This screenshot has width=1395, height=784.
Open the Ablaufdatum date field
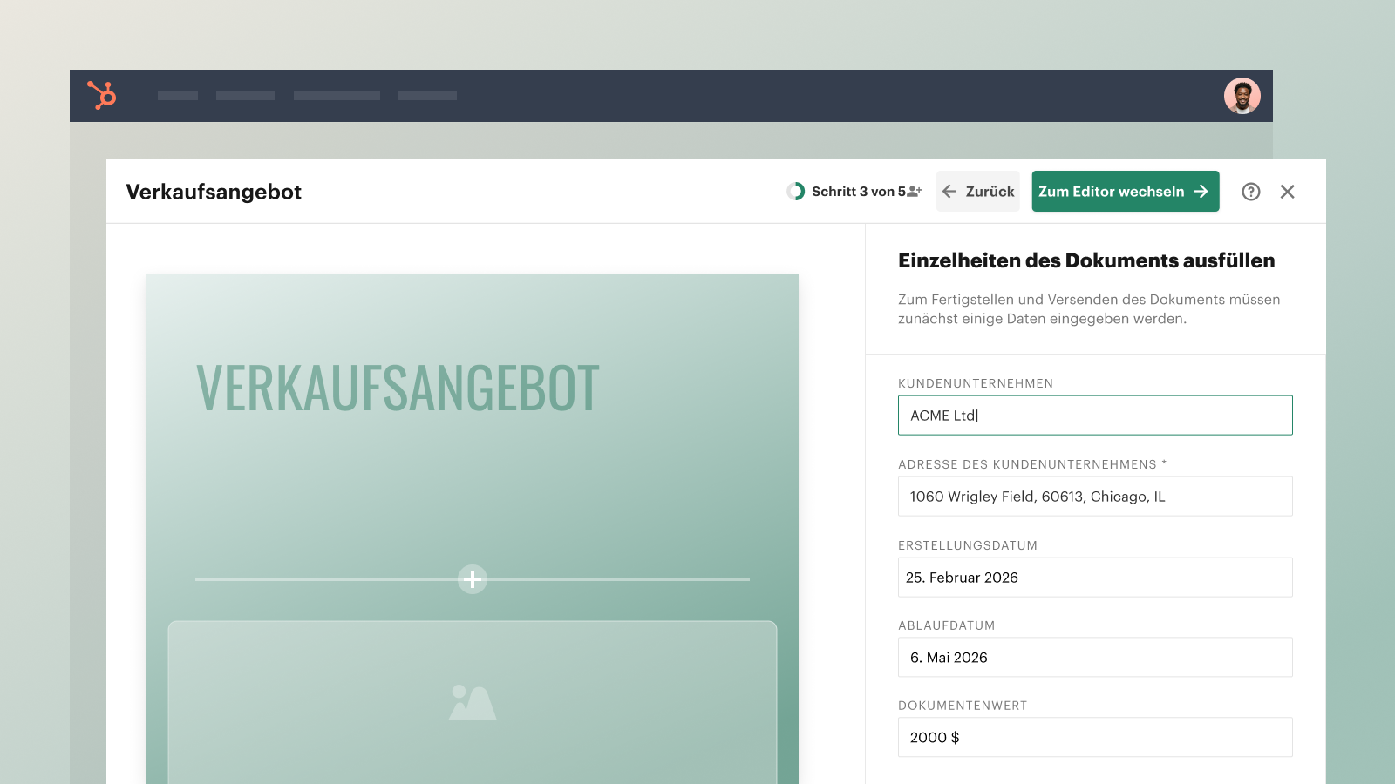(1095, 658)
